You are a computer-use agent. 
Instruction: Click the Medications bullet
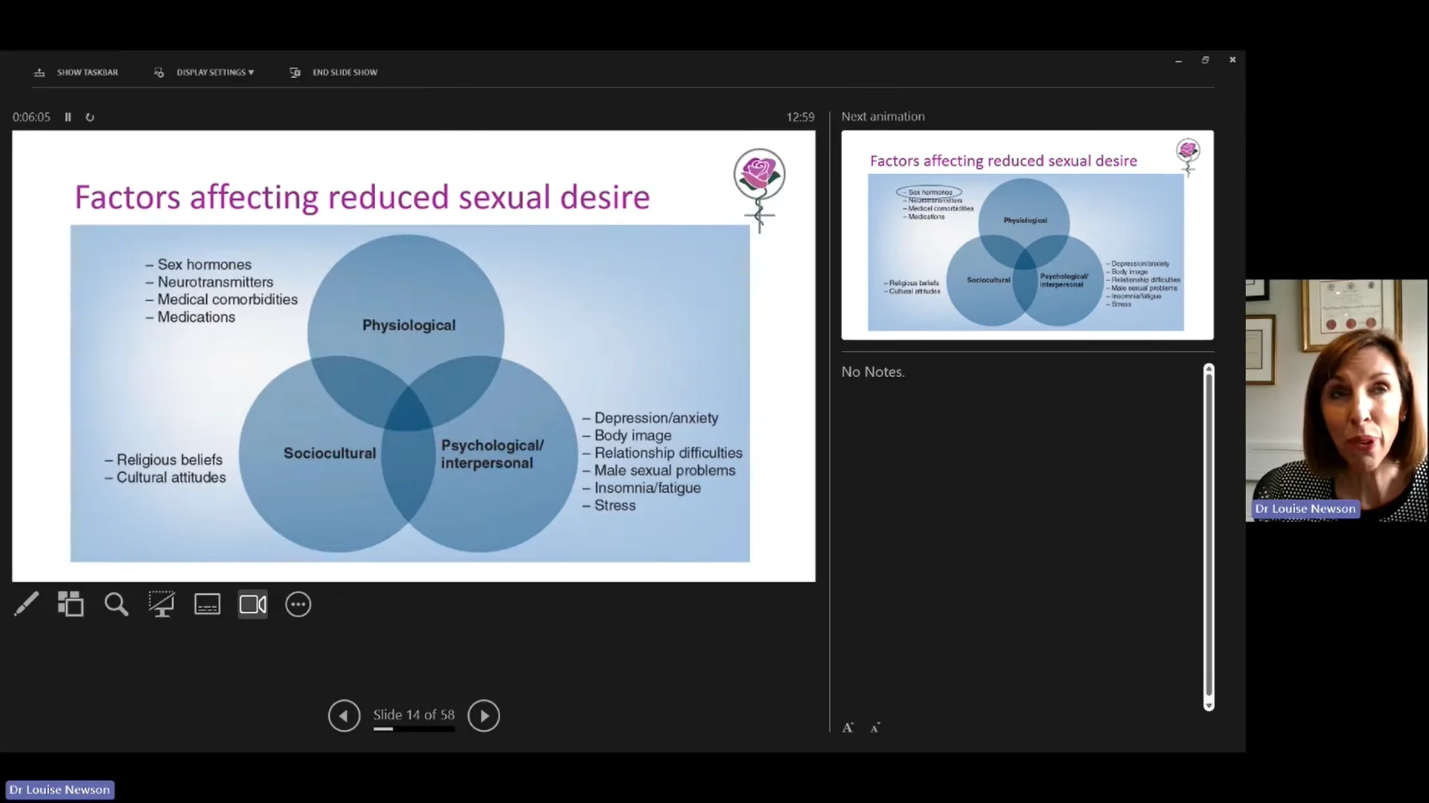click(x=191, y=317)
